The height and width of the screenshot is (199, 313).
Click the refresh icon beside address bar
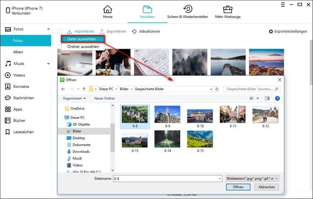[x=217, y=89]
